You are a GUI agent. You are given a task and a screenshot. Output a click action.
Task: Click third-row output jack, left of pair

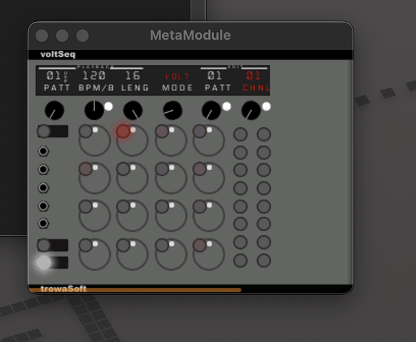click(x=240, y=170)
